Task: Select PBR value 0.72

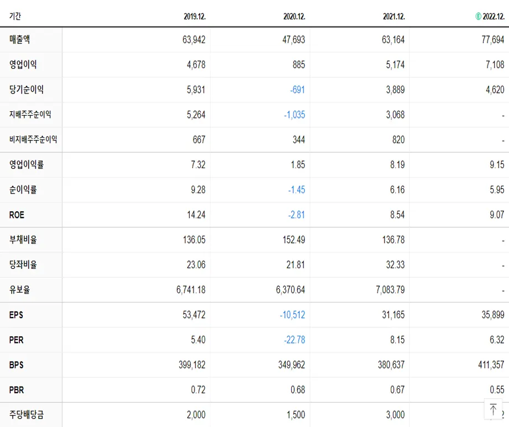Action: pyautogui.click(x=198, y=390)
